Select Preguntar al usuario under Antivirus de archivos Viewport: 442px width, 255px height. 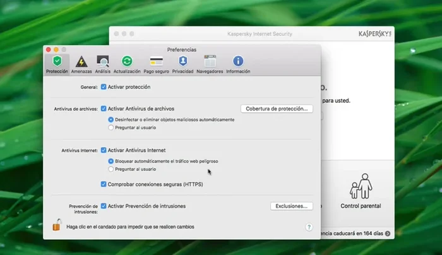[x=111, y=127]
